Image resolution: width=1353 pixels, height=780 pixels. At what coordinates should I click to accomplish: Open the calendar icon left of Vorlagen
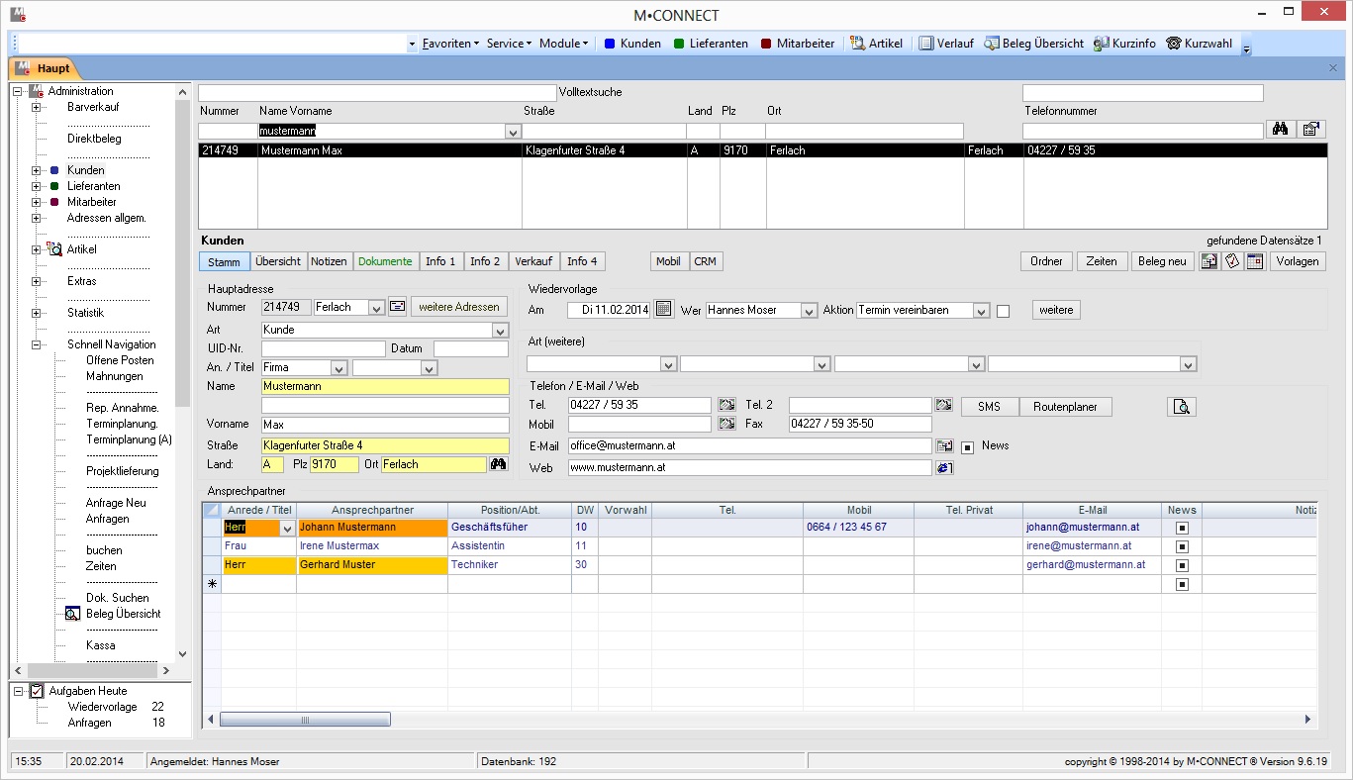point(1255,261)
